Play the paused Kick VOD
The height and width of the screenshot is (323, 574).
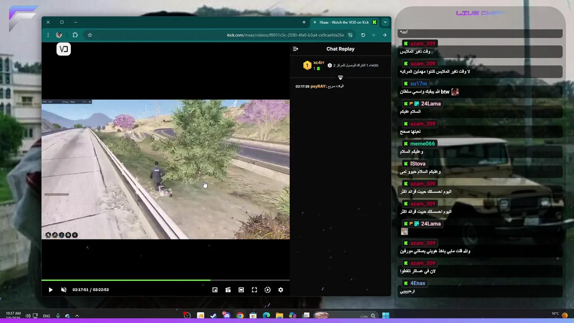(51, 290)
